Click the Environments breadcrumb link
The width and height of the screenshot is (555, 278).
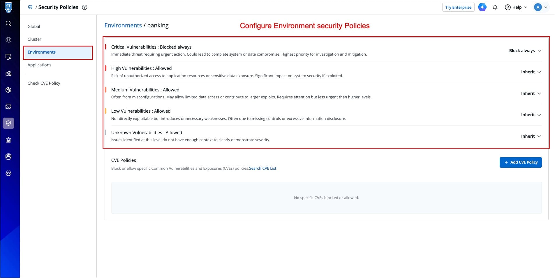pyautogui.click(x=123, y=25)
